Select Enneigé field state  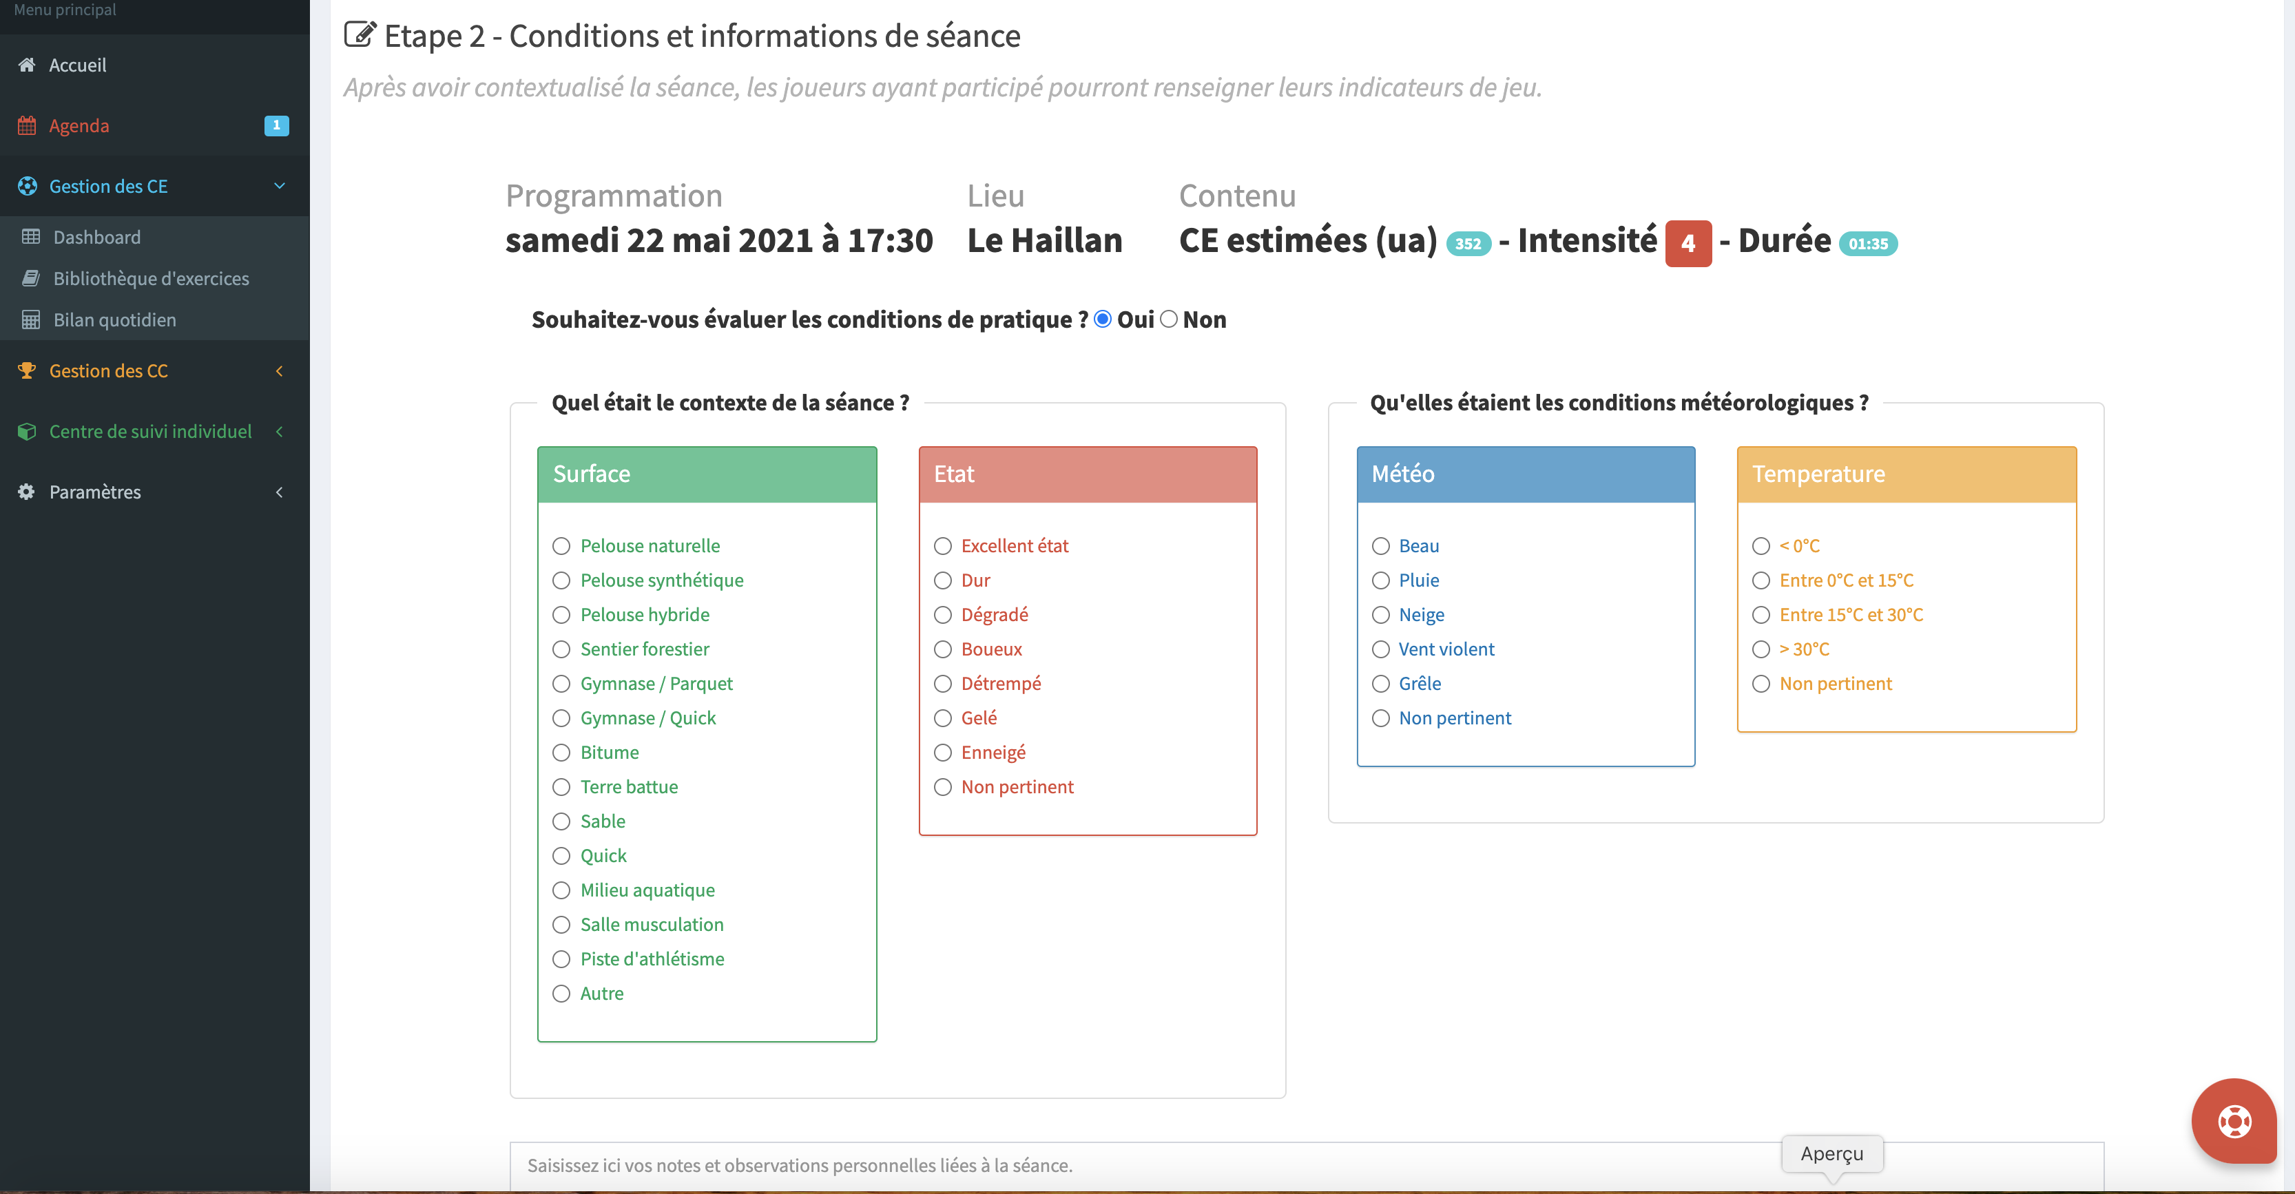click(942, 753)
